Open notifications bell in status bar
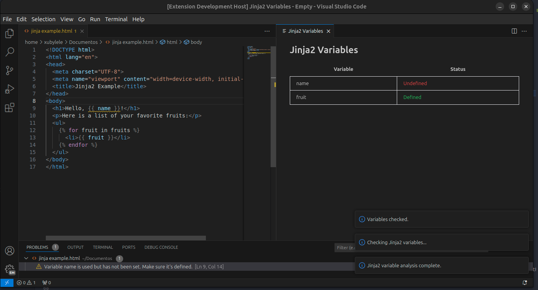Viewport: 538px width, 290px height. pyautogui.click(x=525, y=283)
